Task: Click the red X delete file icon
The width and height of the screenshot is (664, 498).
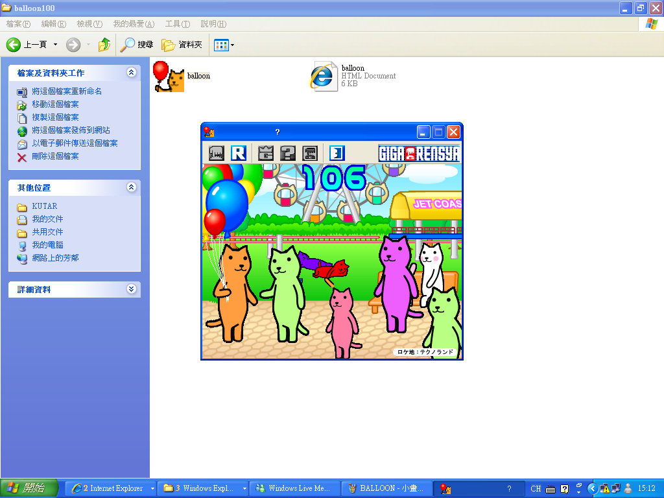Action: [22, 158]
